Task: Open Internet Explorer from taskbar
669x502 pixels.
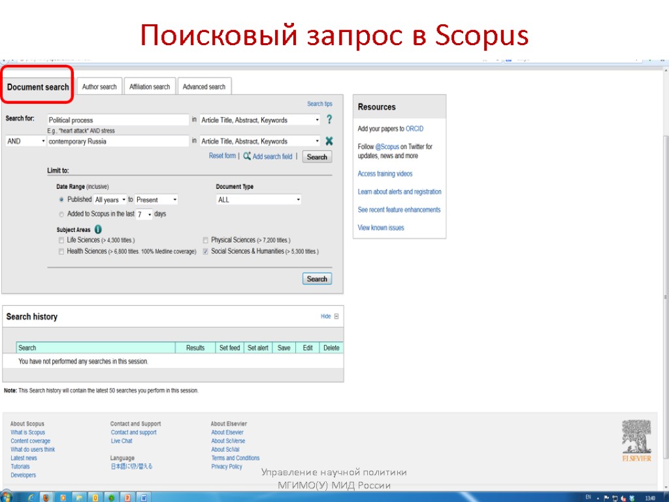Action: click(x=31, y=497)
